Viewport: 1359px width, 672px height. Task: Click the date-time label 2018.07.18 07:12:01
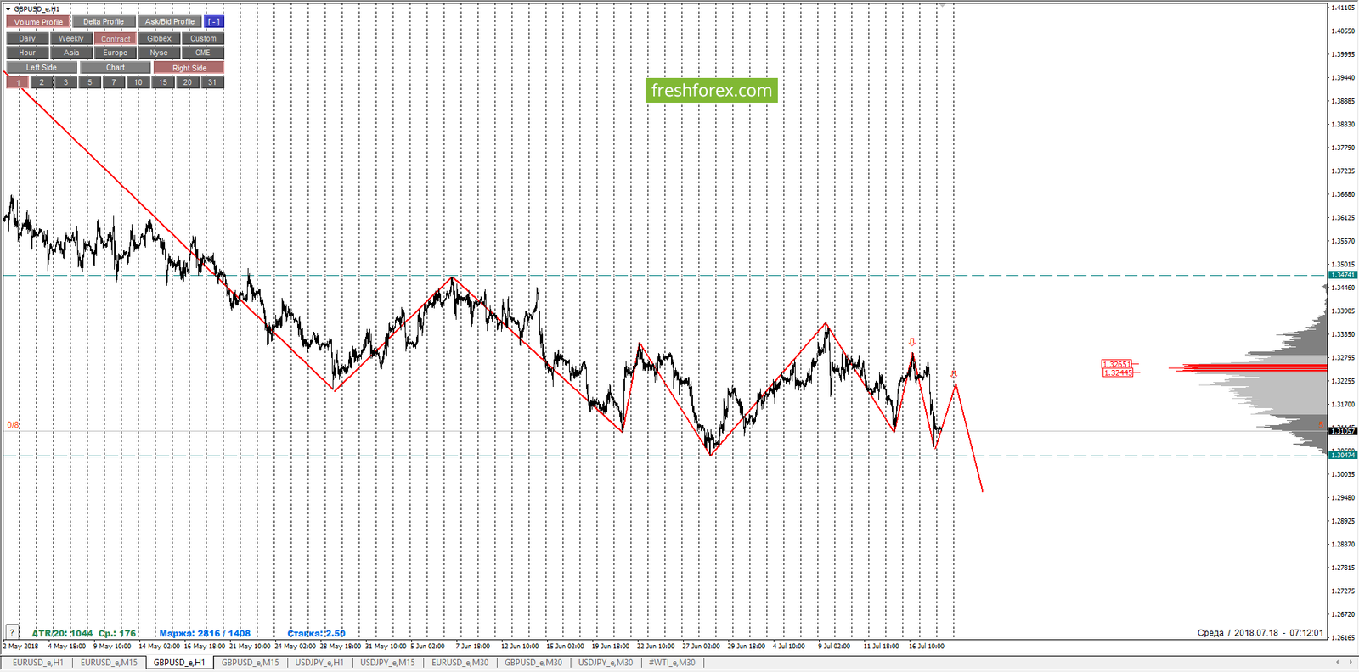1278,633
